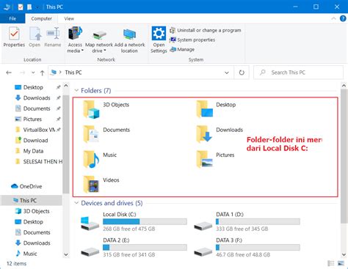
Task: Collapse the Devices and drives group
Action: 76,203
